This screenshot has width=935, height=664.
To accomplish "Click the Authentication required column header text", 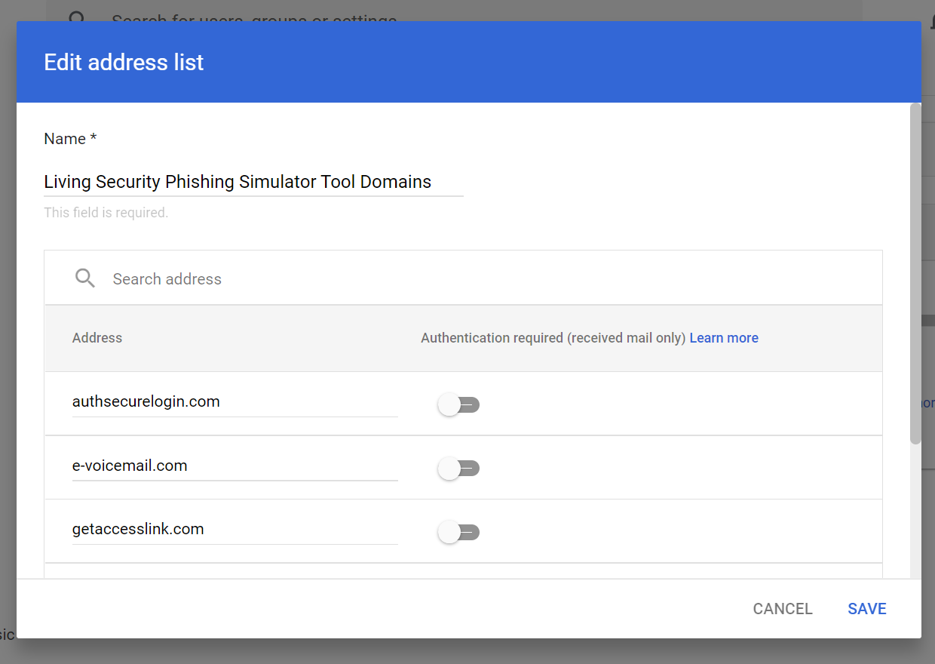I will 553,338.
